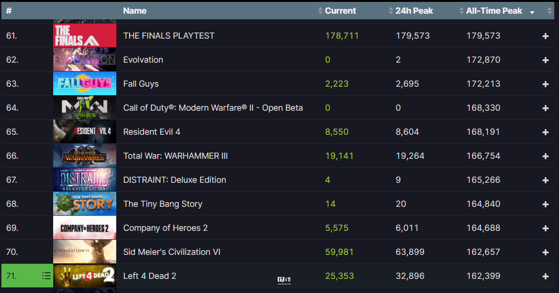Click plus icon on Resident Evil 4 row

[x=545, y=132]
